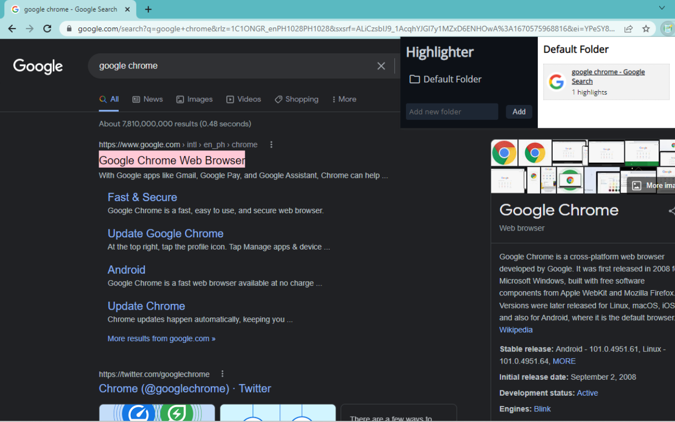Go back to previous page
The width and height of the screenshot is (675, 422).
point(12,28)
